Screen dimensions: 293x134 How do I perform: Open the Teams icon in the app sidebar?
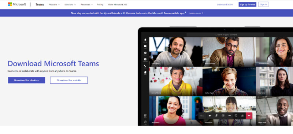[145, 53]
